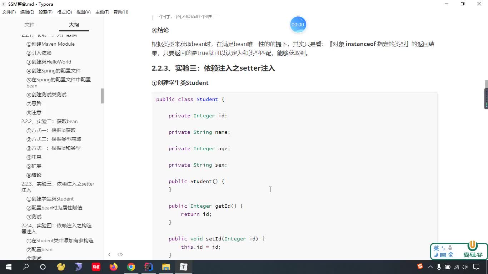488x274 pixels.
Task: Open the 视图(V) menu
Action: tap(84, 12)
